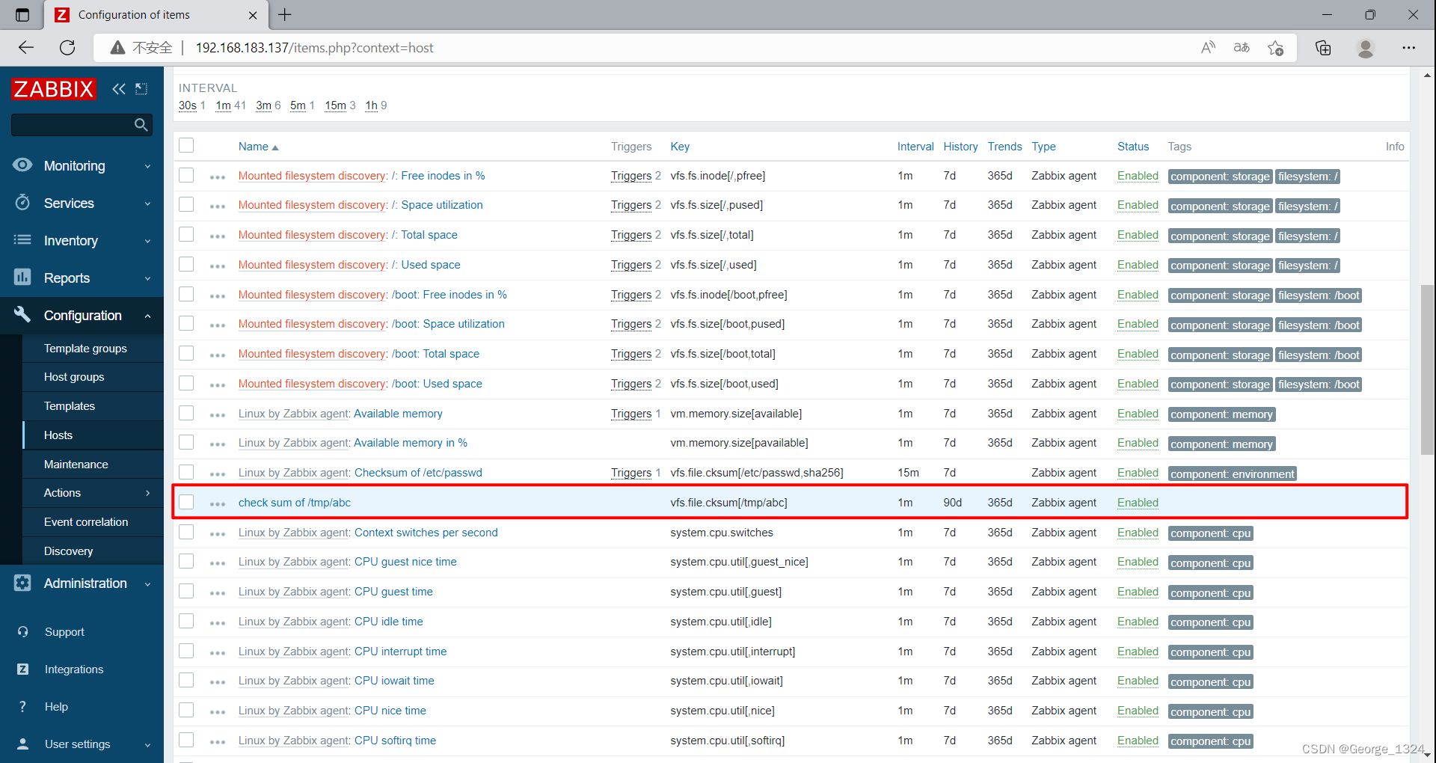
Task: Open three-dots menu for Available memory item
Action: coord(218,415)
